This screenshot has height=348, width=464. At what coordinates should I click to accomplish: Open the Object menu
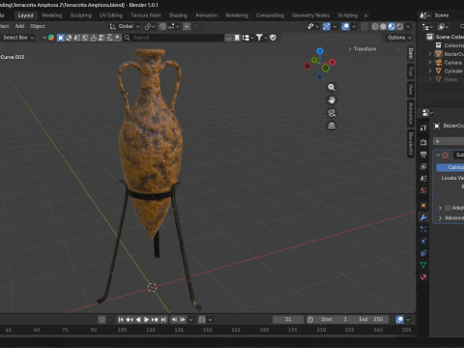[38, 26]
